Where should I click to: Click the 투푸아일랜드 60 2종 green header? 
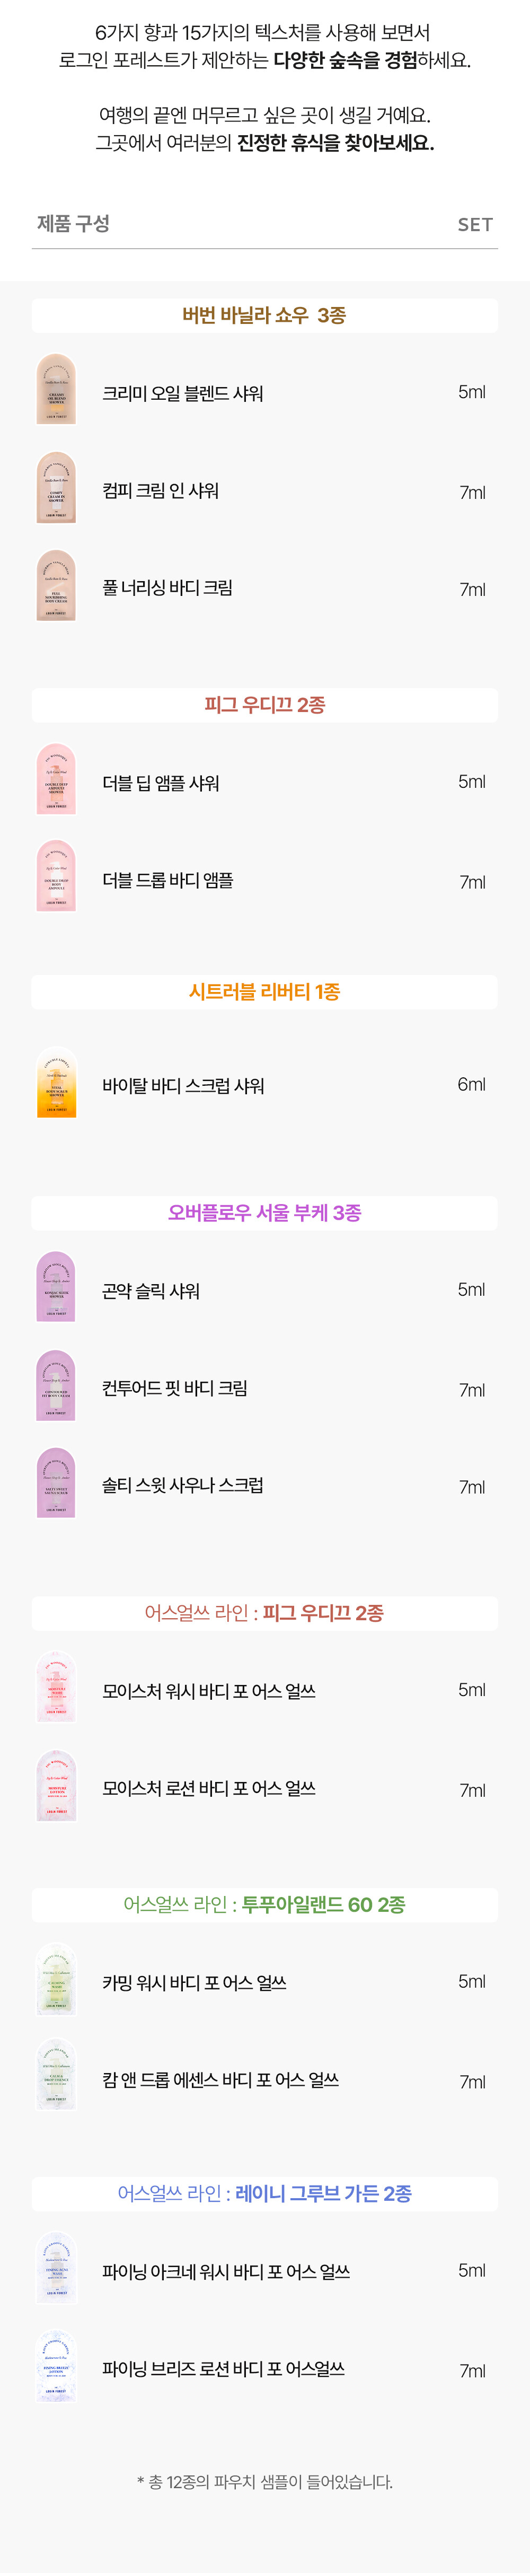coord(264,1905)
